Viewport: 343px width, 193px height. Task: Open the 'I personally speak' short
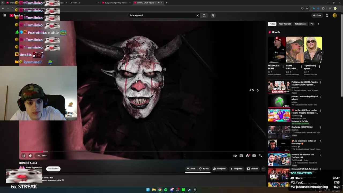pos(313,50)
